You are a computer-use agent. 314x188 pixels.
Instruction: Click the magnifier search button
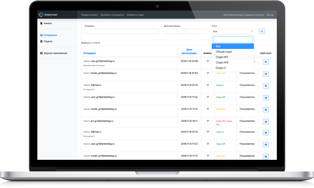point(262,31)
